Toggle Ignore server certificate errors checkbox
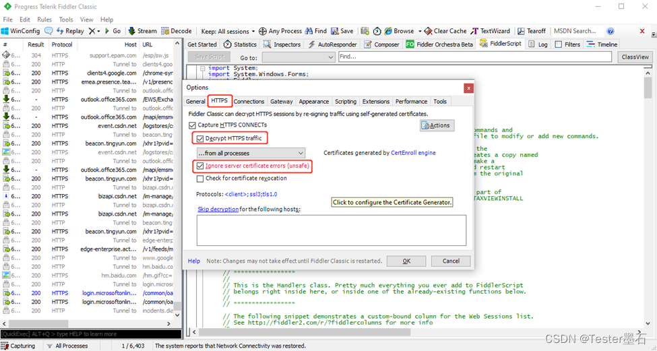This screenshot has height=351, width=657. coord(200,166)
